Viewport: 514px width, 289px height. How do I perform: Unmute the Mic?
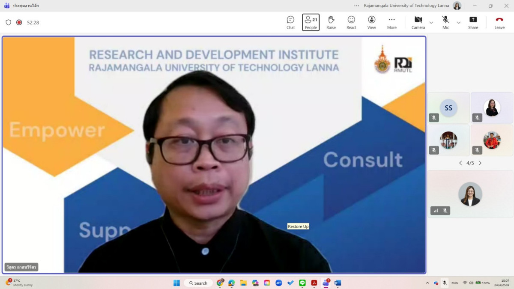[445, 22]
